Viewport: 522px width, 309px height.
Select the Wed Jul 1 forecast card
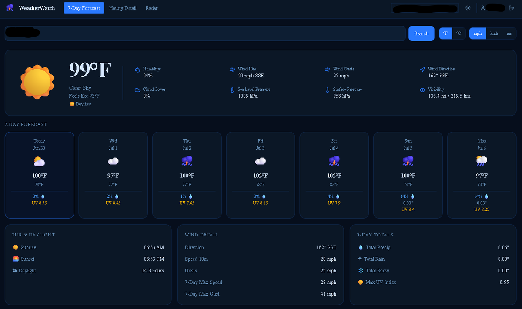tap(113, 175)
